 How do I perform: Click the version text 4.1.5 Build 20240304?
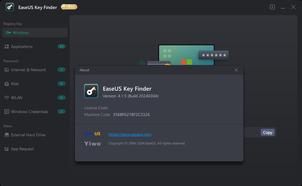click(131, 96)
